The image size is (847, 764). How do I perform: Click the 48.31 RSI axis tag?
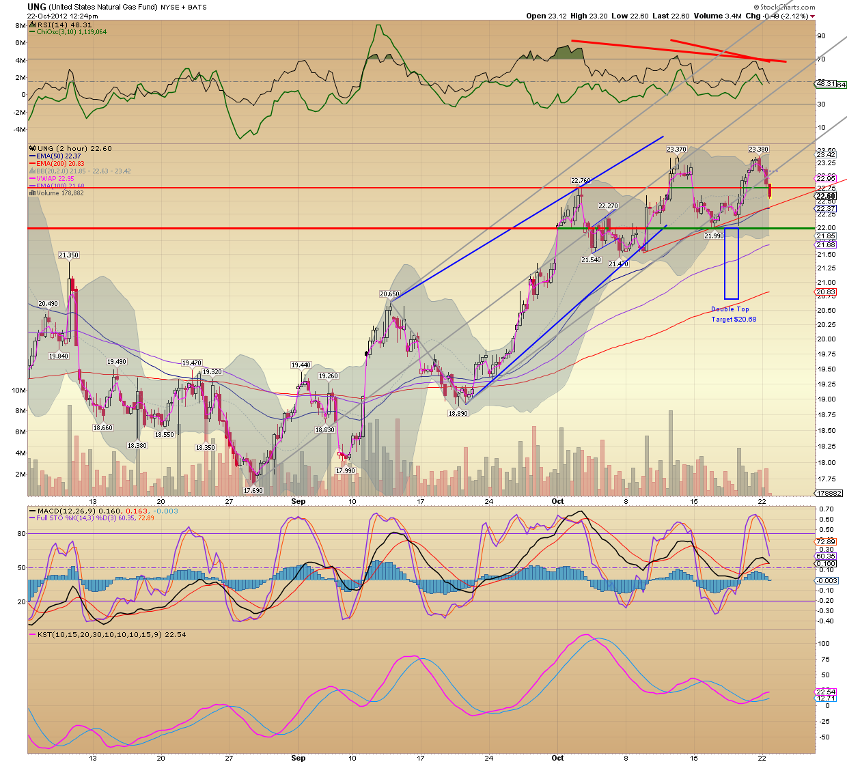coord(825,84)
